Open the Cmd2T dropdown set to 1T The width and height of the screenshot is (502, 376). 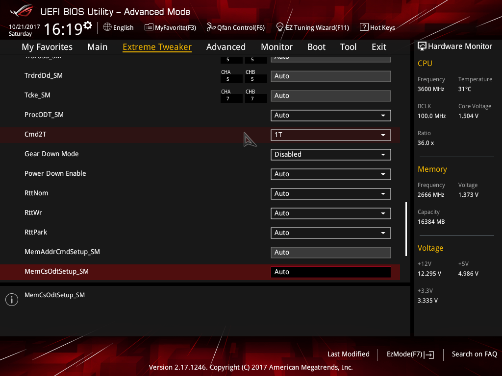(x=331, y=135)
